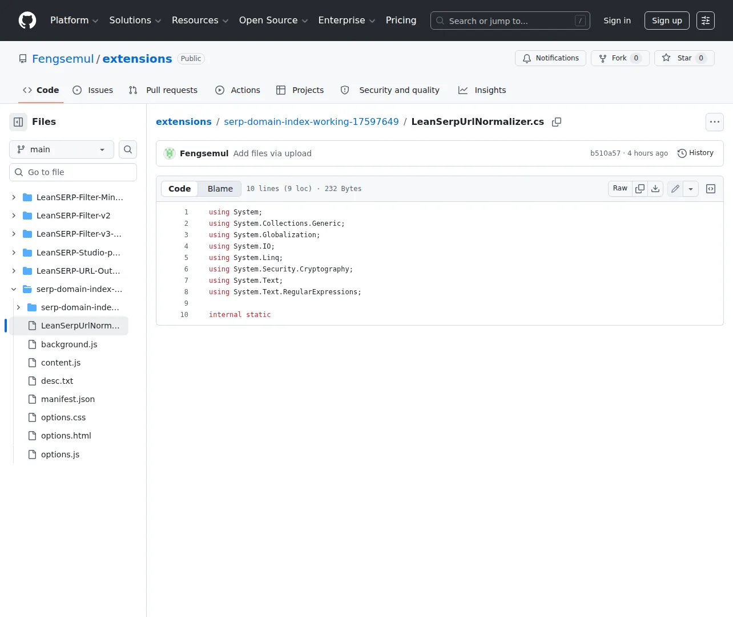
Task: Open the extensions repository title link
Action: pos(137,59)
